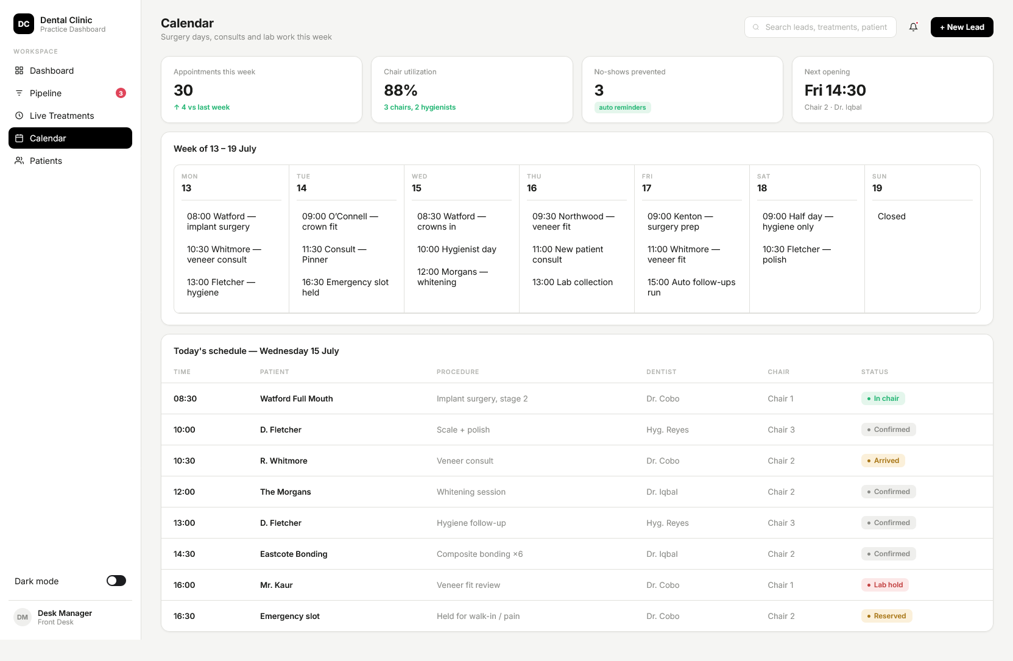Open 12:00 Morgans whitening event

click(453, 277)
